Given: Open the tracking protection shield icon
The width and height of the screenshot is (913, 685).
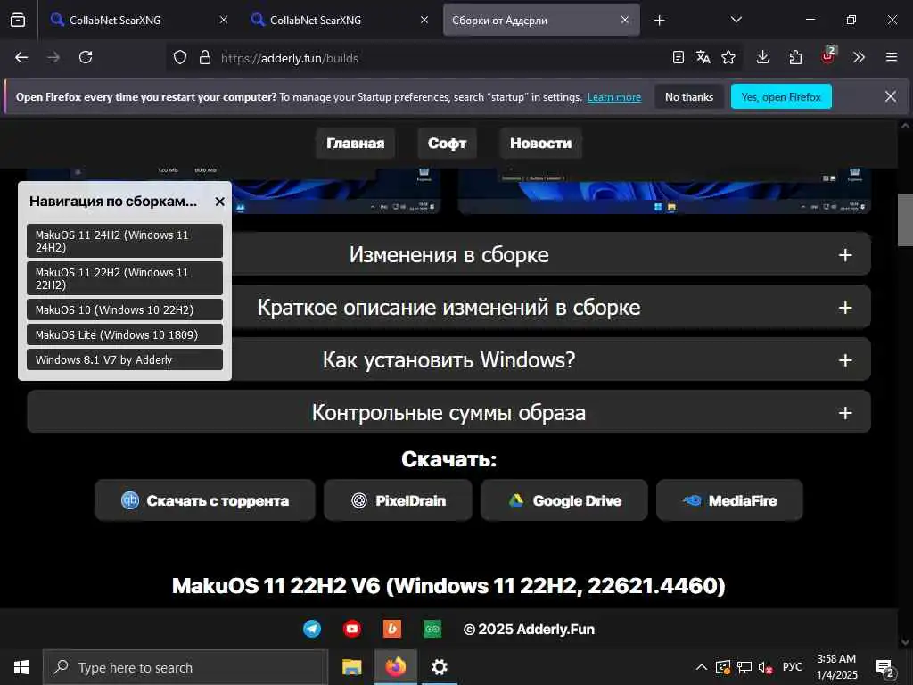Looking at the screenshot, I should pos(180,58).
